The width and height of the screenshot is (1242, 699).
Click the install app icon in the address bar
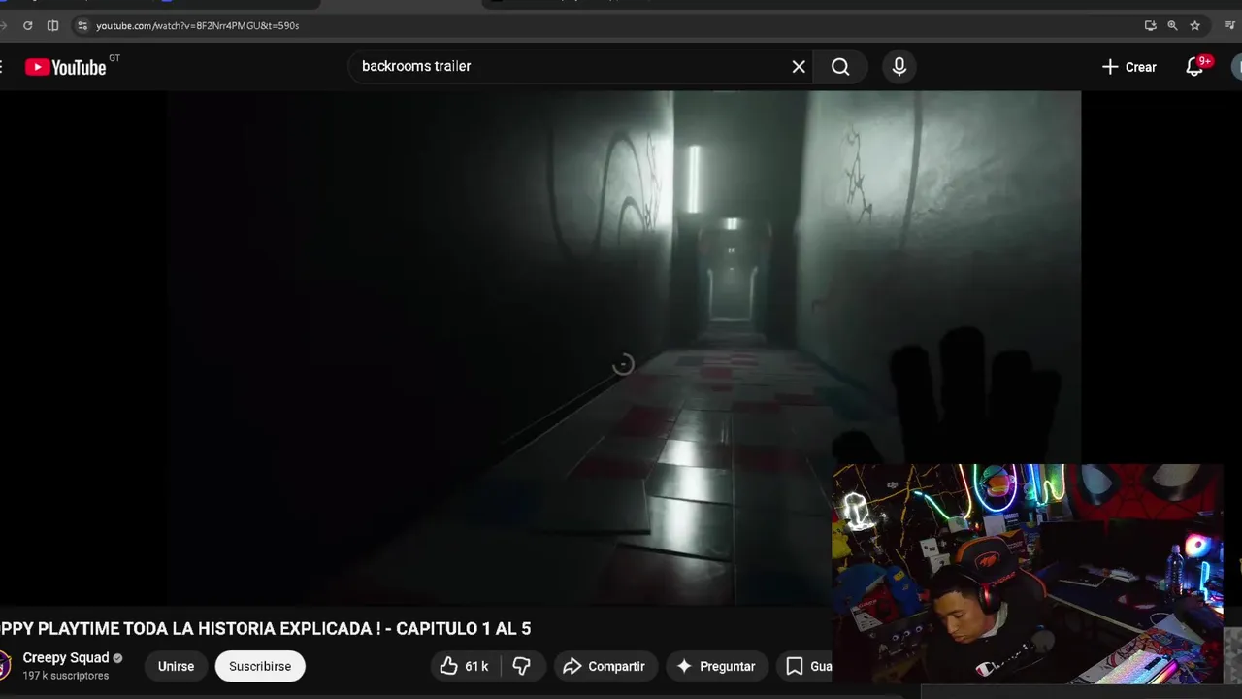(1150, 25)
